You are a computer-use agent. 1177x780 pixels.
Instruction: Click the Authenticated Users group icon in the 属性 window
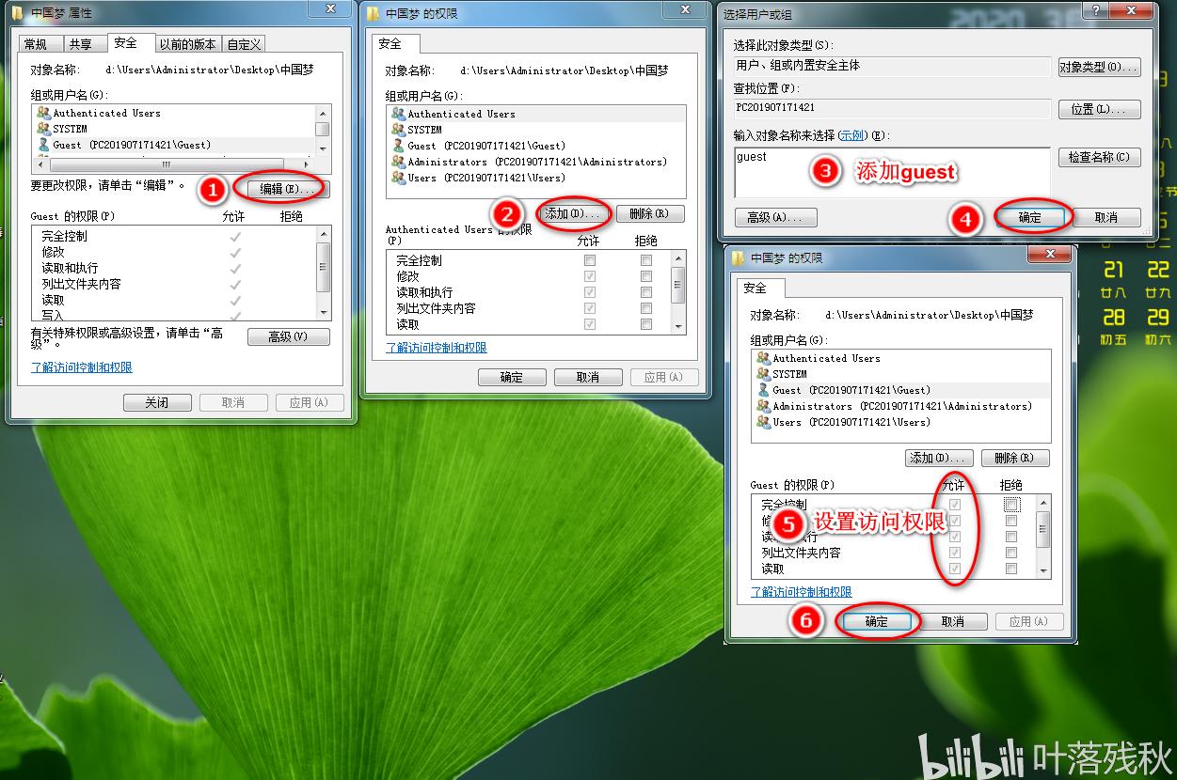point(42,113)
